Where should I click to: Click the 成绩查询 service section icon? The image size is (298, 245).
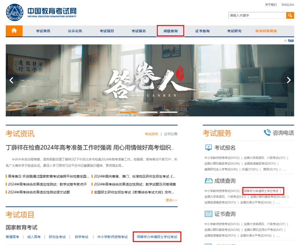pos(208,181)
